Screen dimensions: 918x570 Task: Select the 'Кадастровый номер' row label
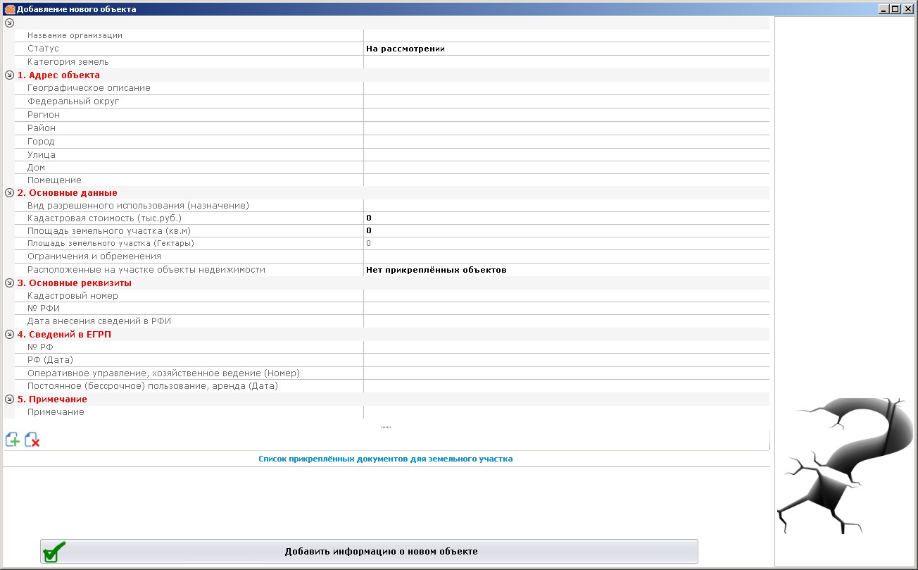coord(73,296)
